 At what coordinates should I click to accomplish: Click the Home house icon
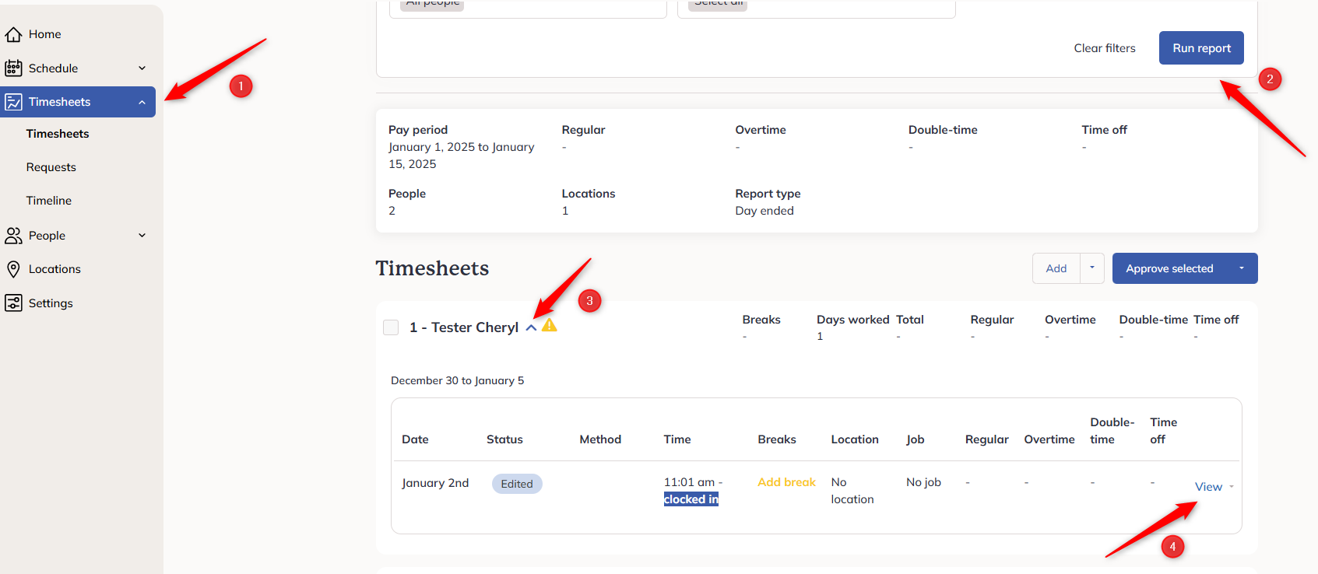pyautogui.click(x=13, y=34)
